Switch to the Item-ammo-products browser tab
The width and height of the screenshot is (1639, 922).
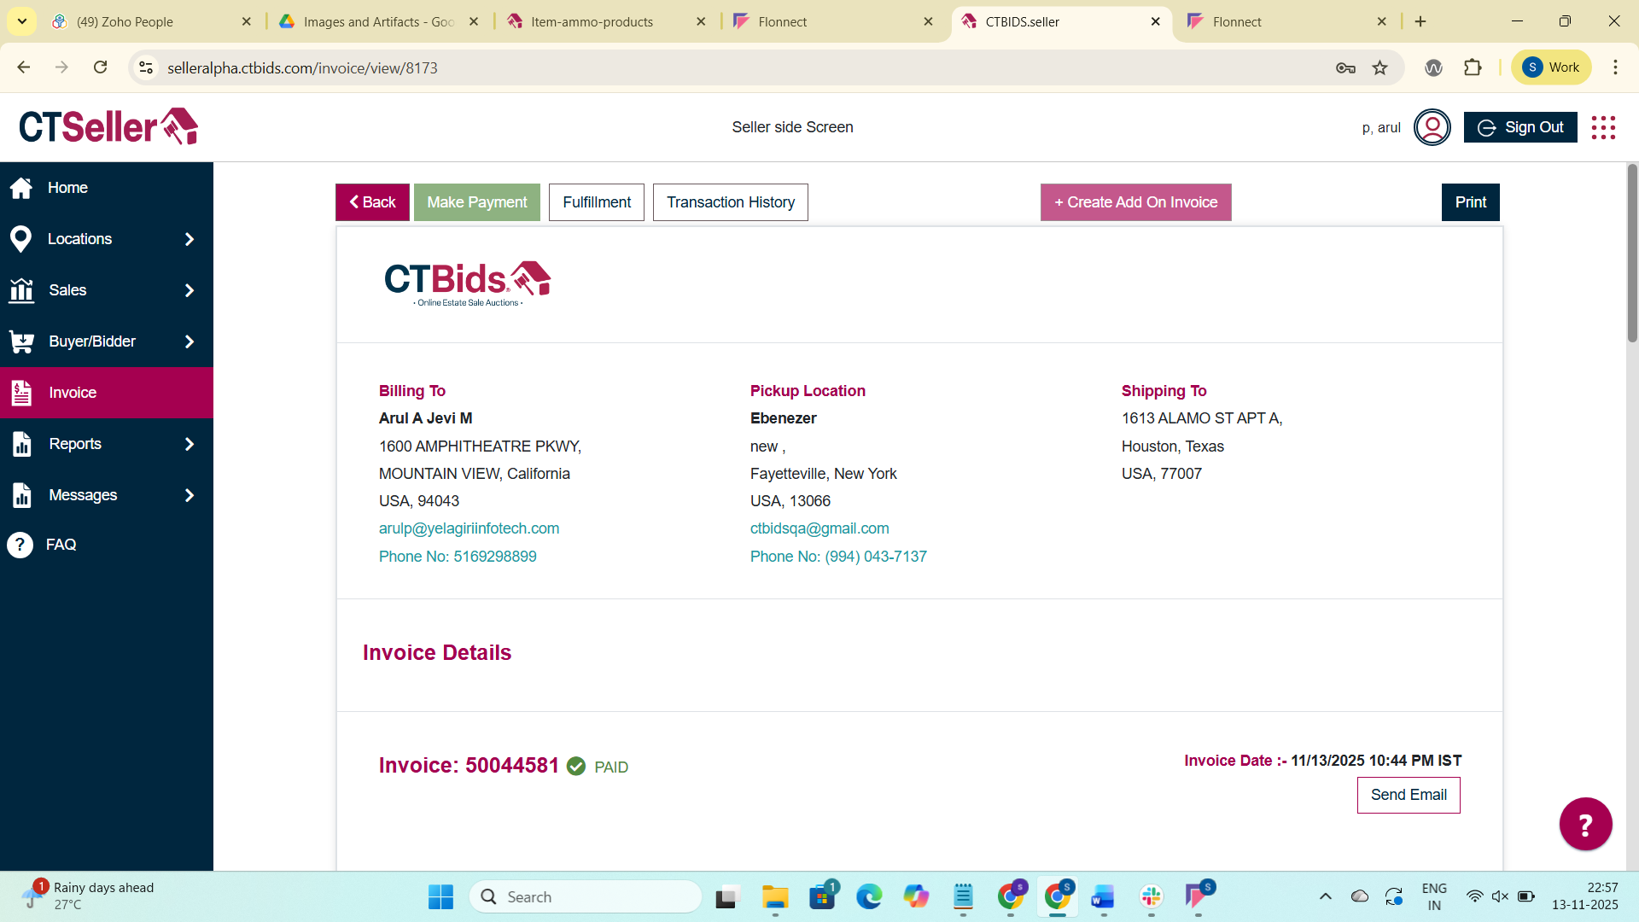(x=592, y=21)
